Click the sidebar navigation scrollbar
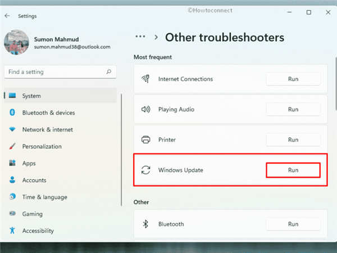 pos(121,150)
